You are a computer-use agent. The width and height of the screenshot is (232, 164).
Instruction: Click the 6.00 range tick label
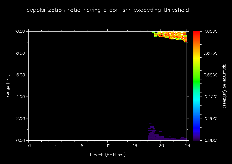tap(20, 75)
